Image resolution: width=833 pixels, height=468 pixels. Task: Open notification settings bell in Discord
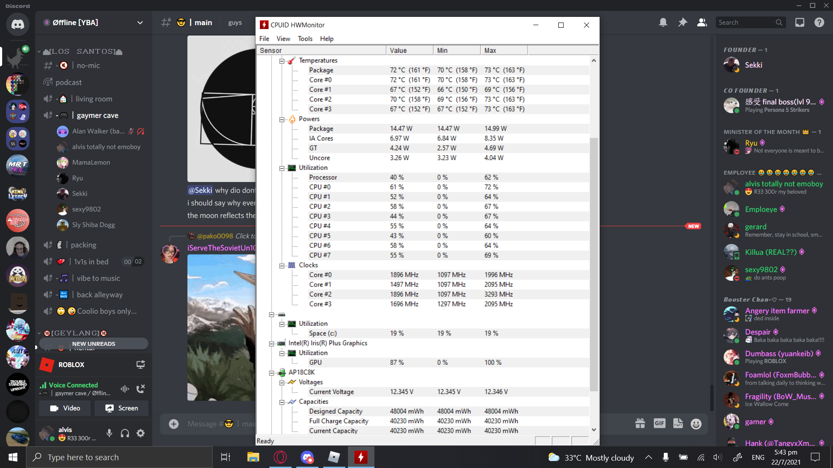663,23
